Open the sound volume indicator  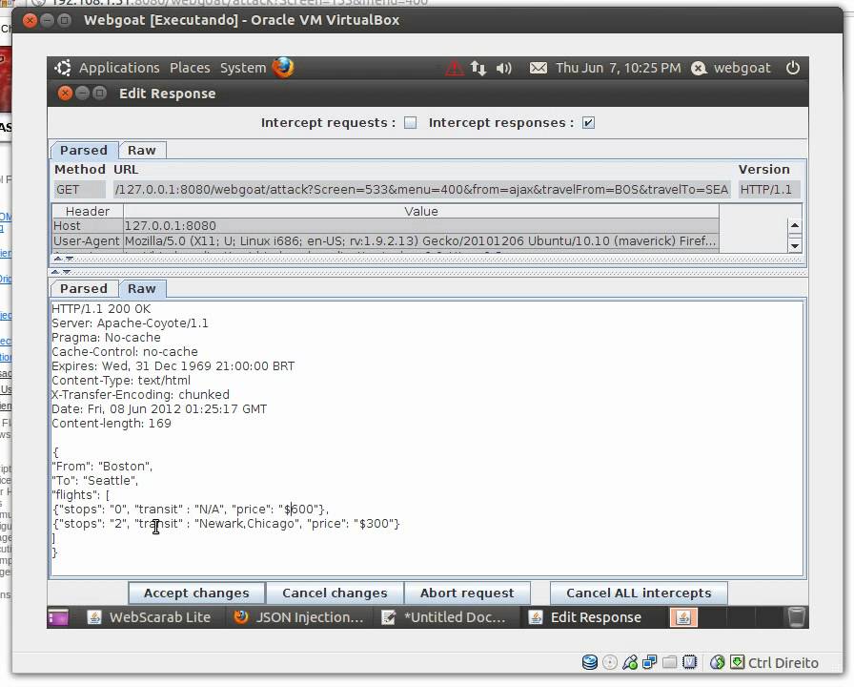coord(504,68)
